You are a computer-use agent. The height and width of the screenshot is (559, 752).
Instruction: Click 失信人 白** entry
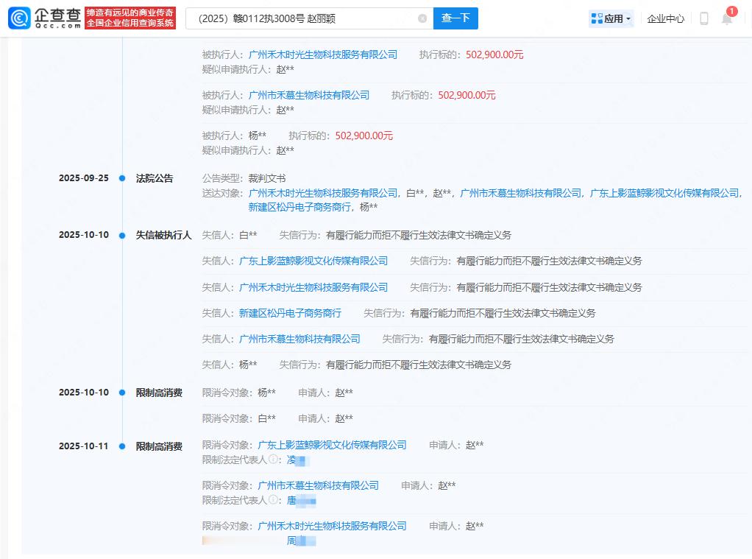249,235
